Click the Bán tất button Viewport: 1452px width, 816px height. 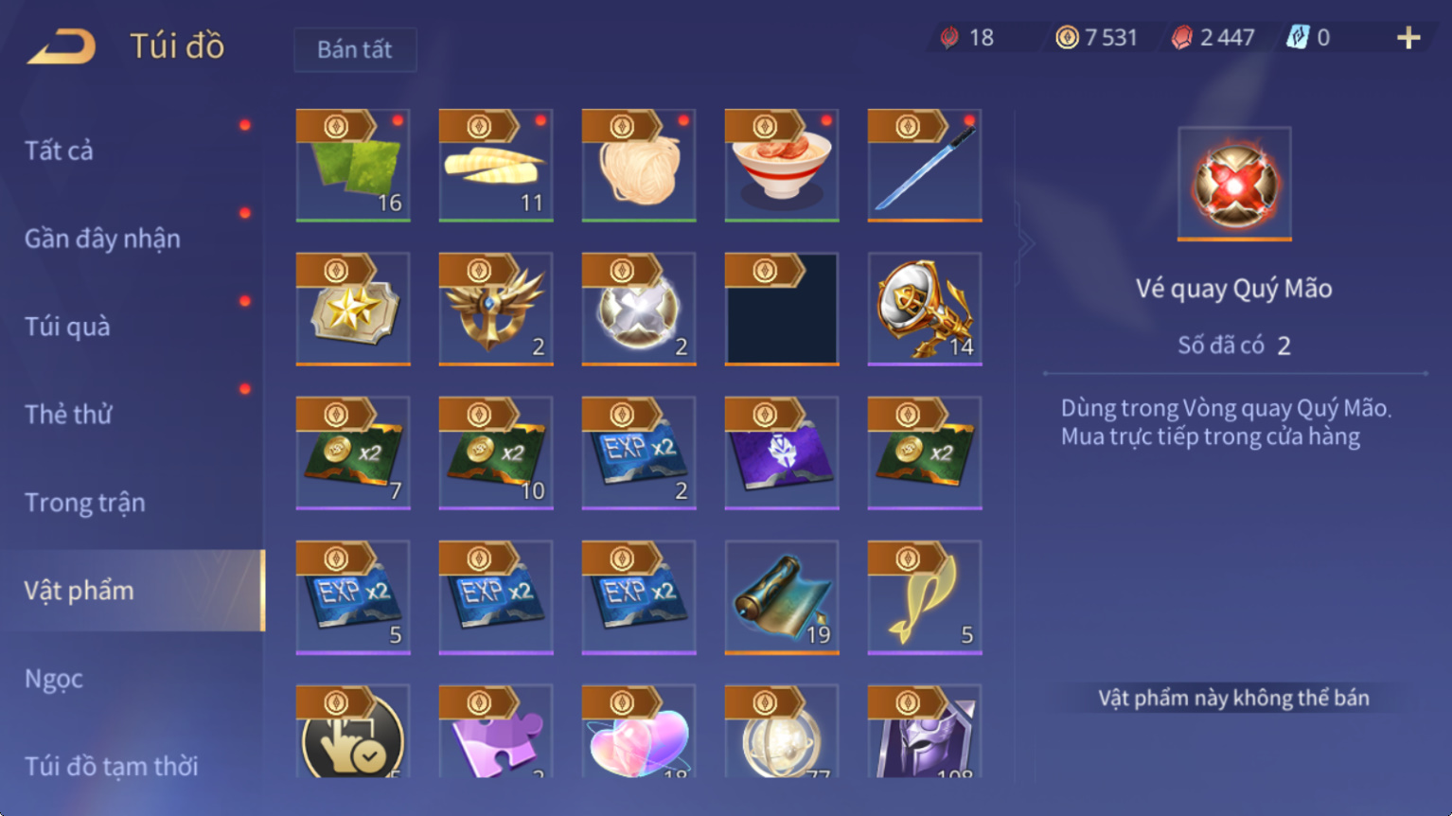(355, 49)
